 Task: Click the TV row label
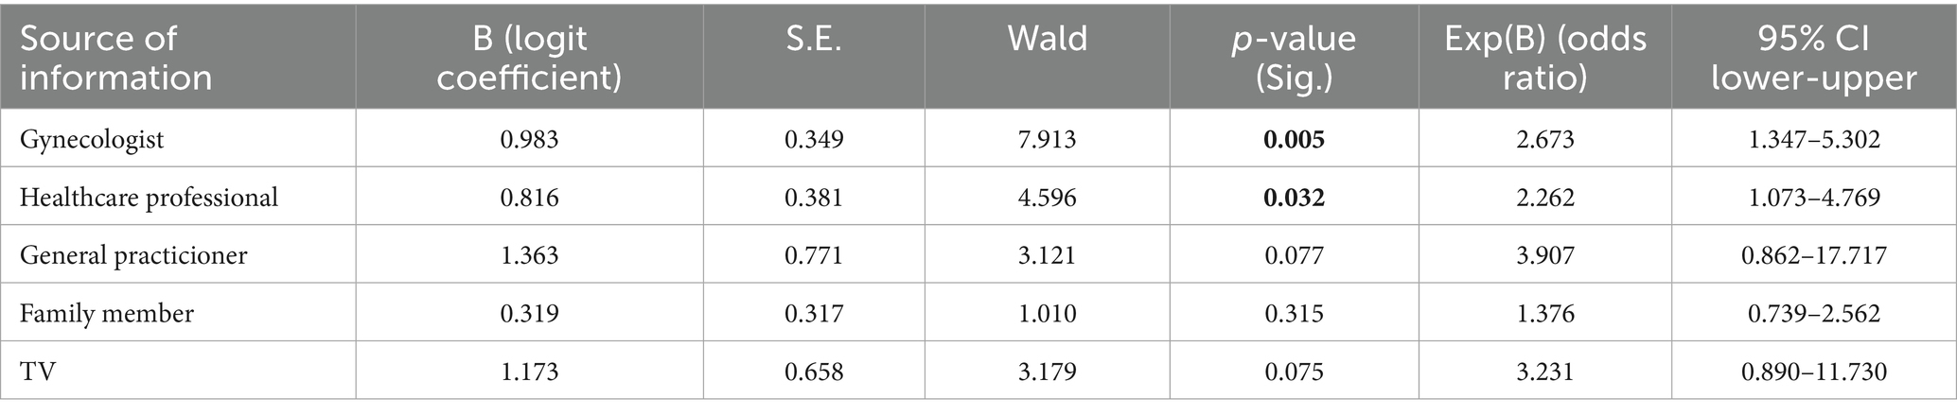[x=38, y=371]
